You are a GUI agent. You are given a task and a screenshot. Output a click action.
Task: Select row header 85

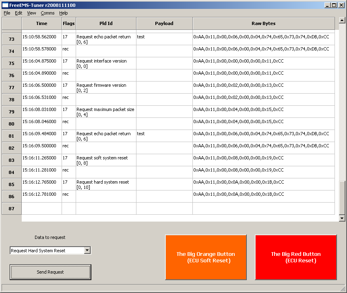pyautogui.click(x=12, y=184)
